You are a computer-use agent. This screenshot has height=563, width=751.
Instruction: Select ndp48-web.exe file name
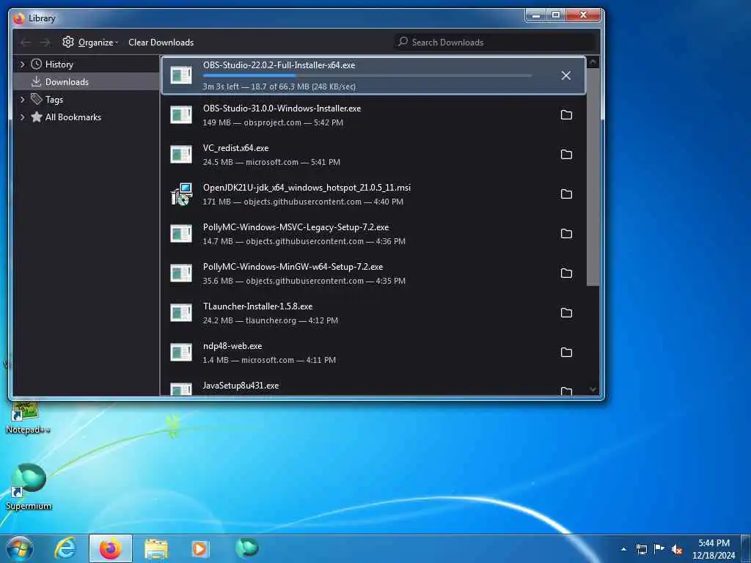pos(232,346)
